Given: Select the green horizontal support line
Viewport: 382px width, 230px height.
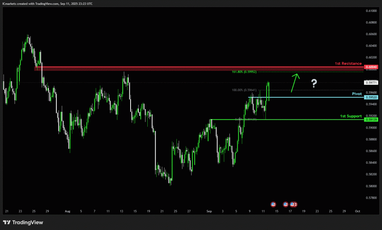Looking at the screenshot, I should (x=287, y=120).
